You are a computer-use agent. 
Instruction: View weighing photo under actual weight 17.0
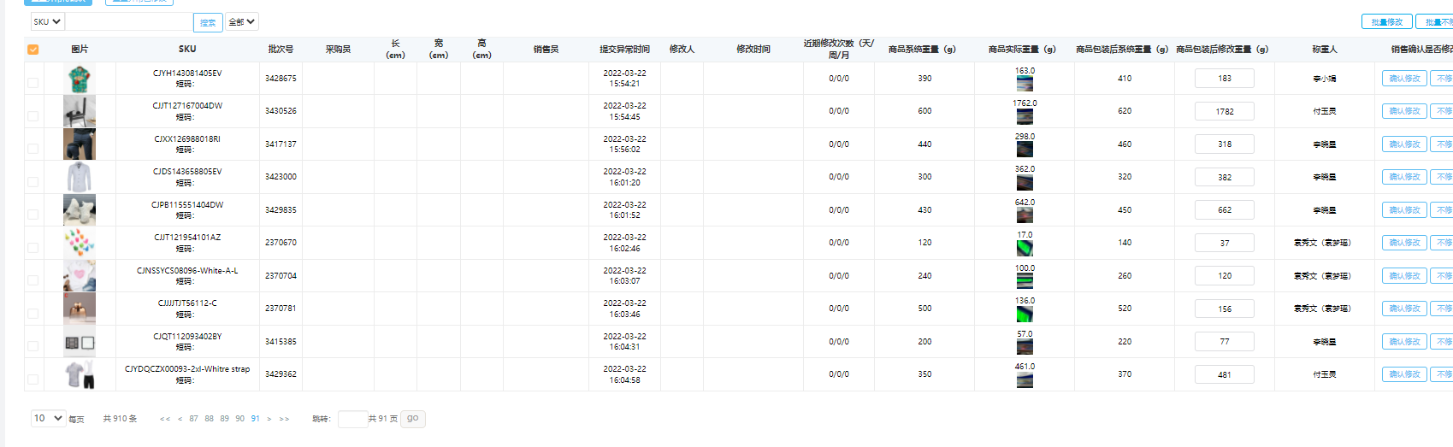pos(1025,248)
